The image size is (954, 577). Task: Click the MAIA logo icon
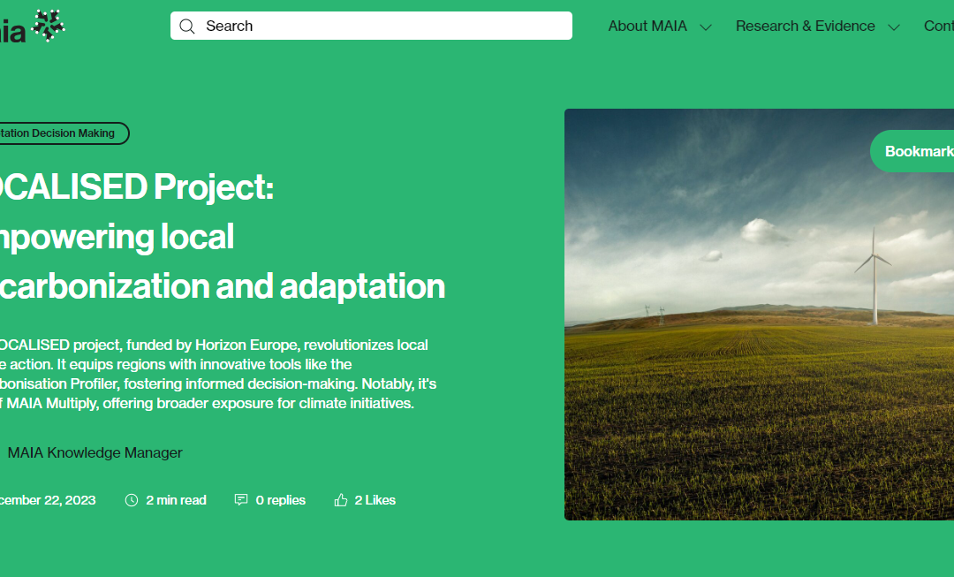[x=33, y=27]
